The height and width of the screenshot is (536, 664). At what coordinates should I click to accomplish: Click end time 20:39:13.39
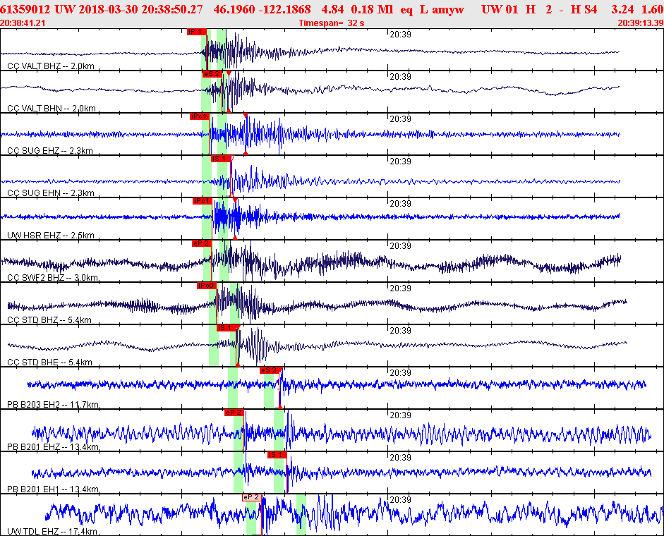tap(640, 23)
